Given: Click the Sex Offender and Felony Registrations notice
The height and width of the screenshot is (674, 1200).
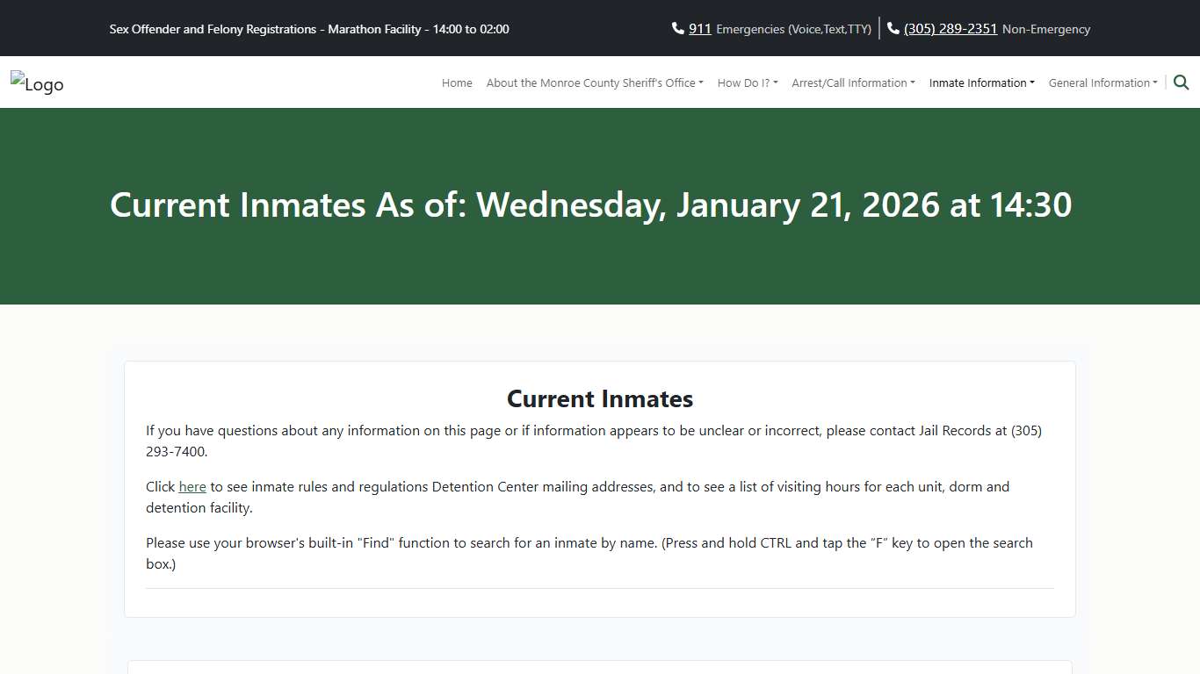Looking at the screenshot, I should pos(309,29).
